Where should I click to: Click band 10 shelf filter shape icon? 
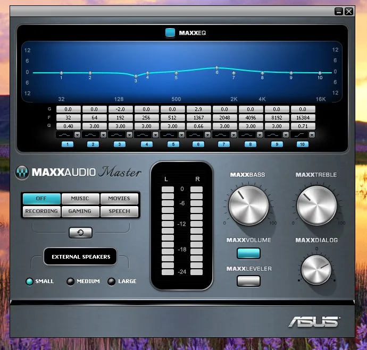coord(299,134)
